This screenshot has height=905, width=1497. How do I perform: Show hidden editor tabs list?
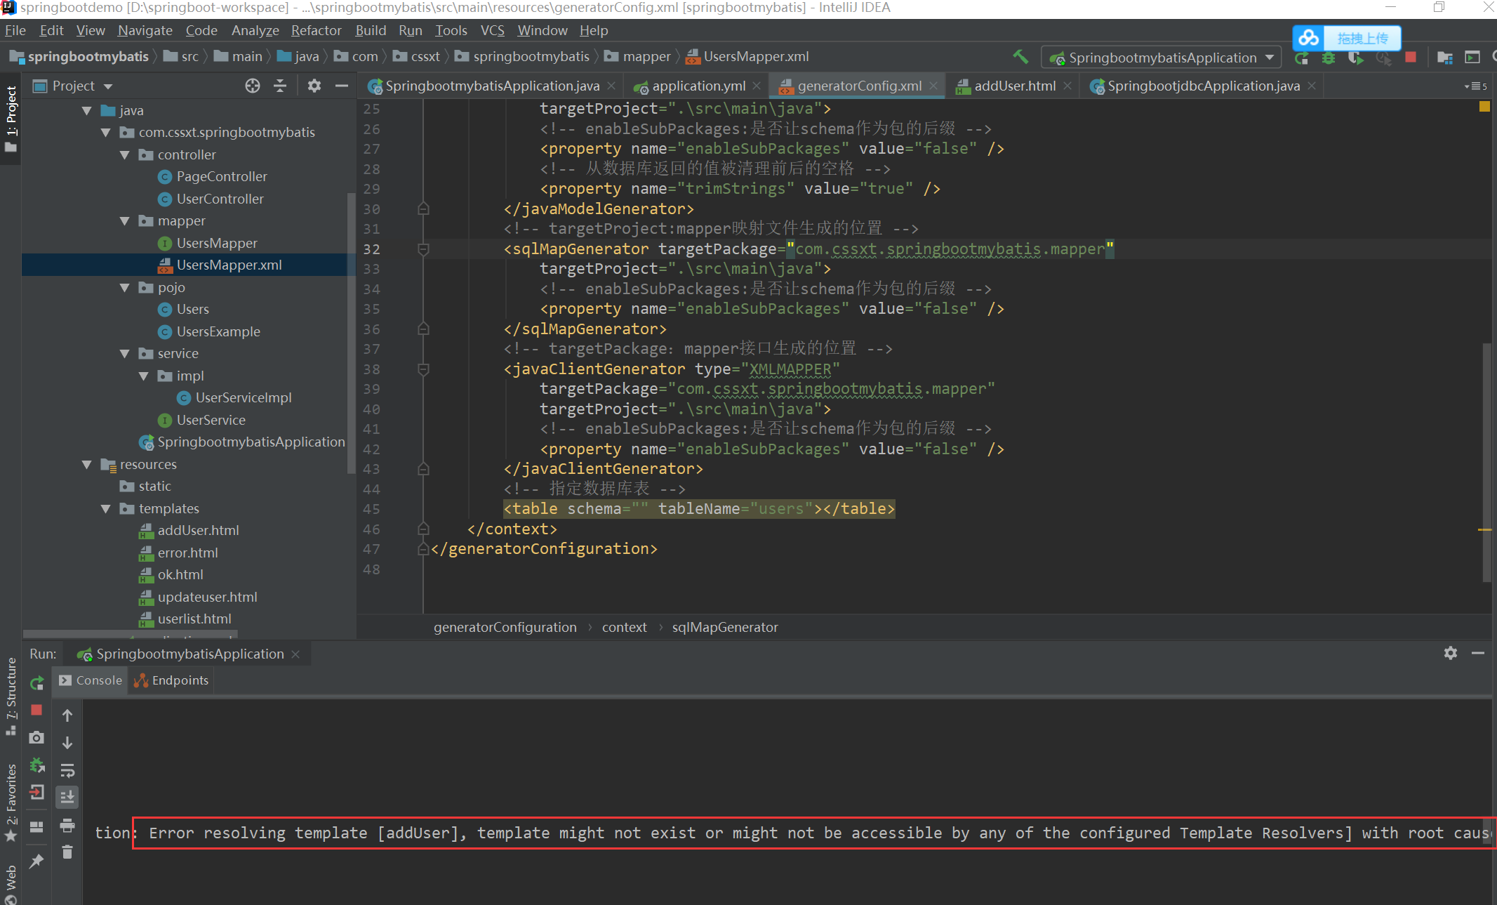1476,86
